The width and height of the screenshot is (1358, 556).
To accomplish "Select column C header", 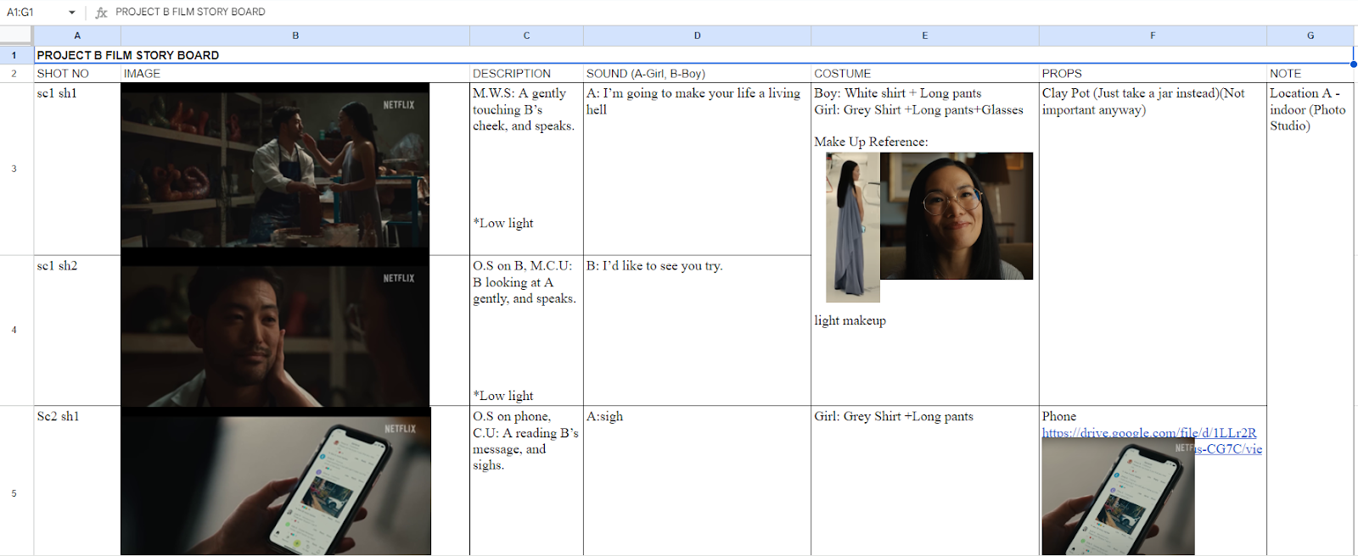I will (526, 36).
